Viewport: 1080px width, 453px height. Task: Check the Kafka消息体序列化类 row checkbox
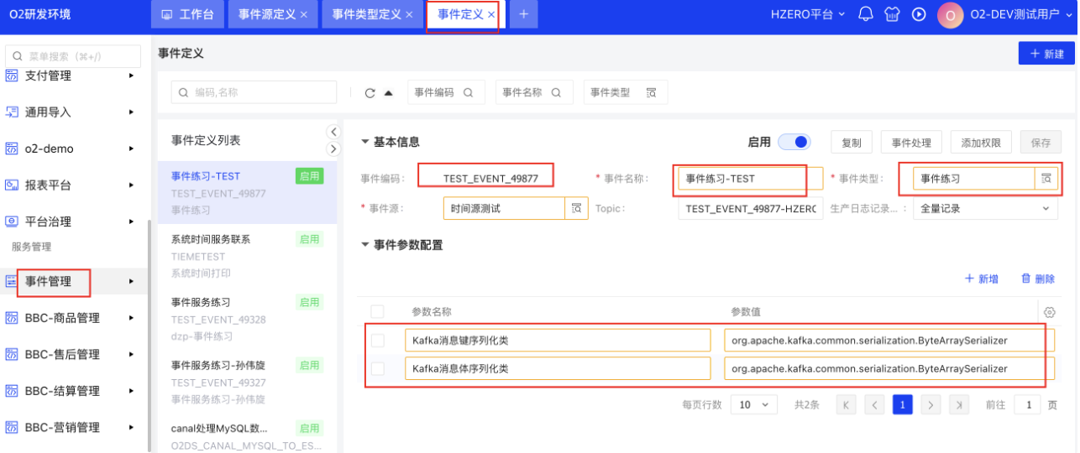378,368
